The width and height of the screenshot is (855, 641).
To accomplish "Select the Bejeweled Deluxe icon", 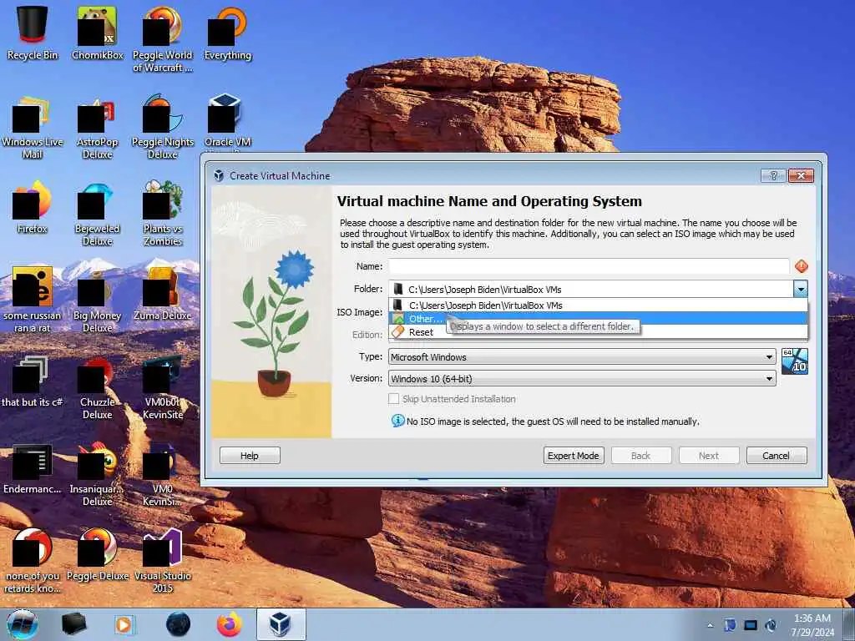I will coord(97,214).
